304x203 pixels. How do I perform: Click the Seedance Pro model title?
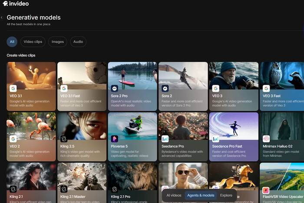173,146
